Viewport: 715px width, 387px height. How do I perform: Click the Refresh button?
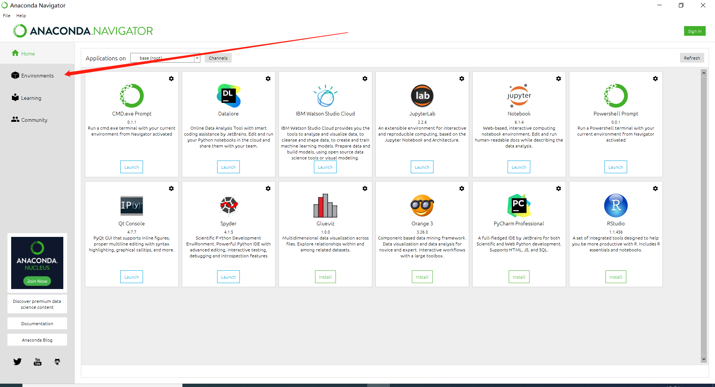(692, 58)
